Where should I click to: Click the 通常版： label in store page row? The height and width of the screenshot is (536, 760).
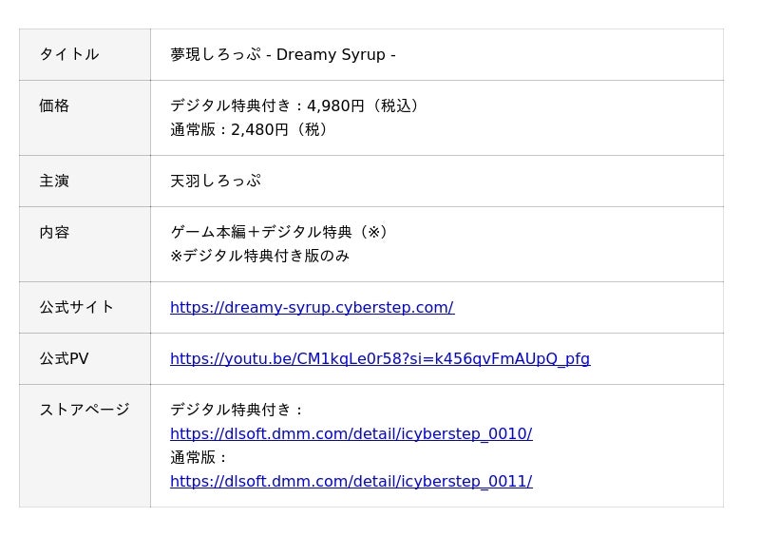(199, 457)
